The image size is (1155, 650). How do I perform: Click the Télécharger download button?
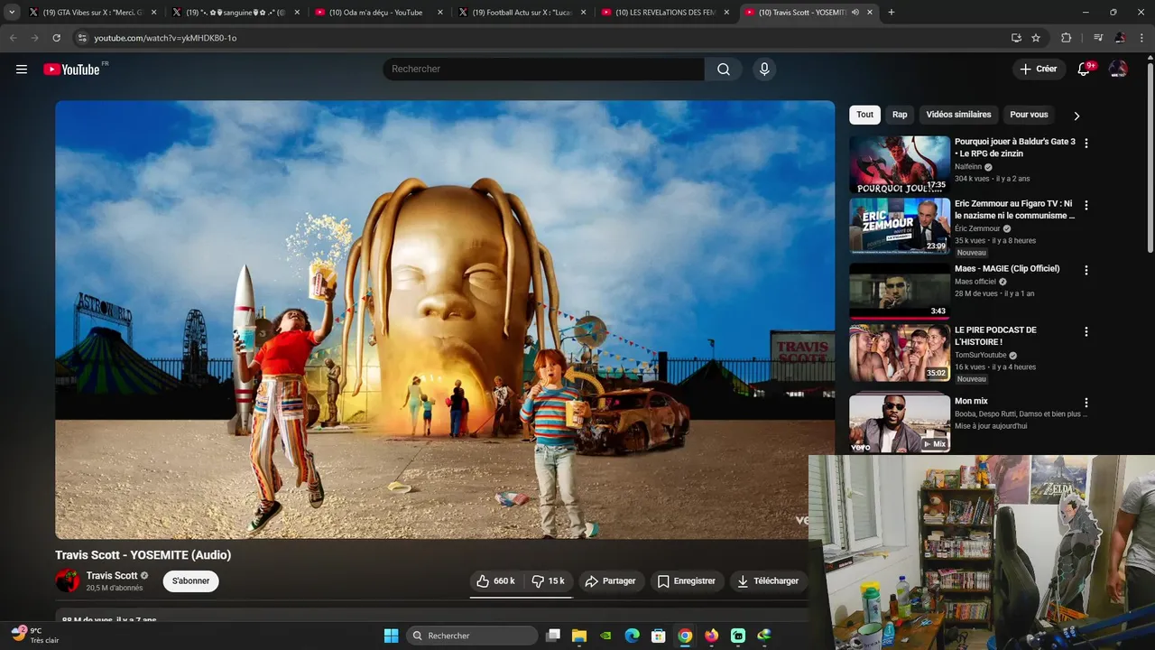click(x=768, y=581)
